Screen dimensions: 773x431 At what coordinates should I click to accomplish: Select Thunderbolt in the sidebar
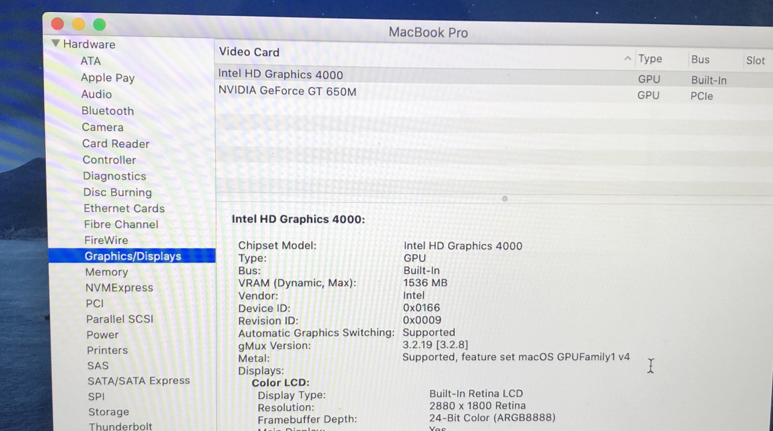tap(120, 426)
